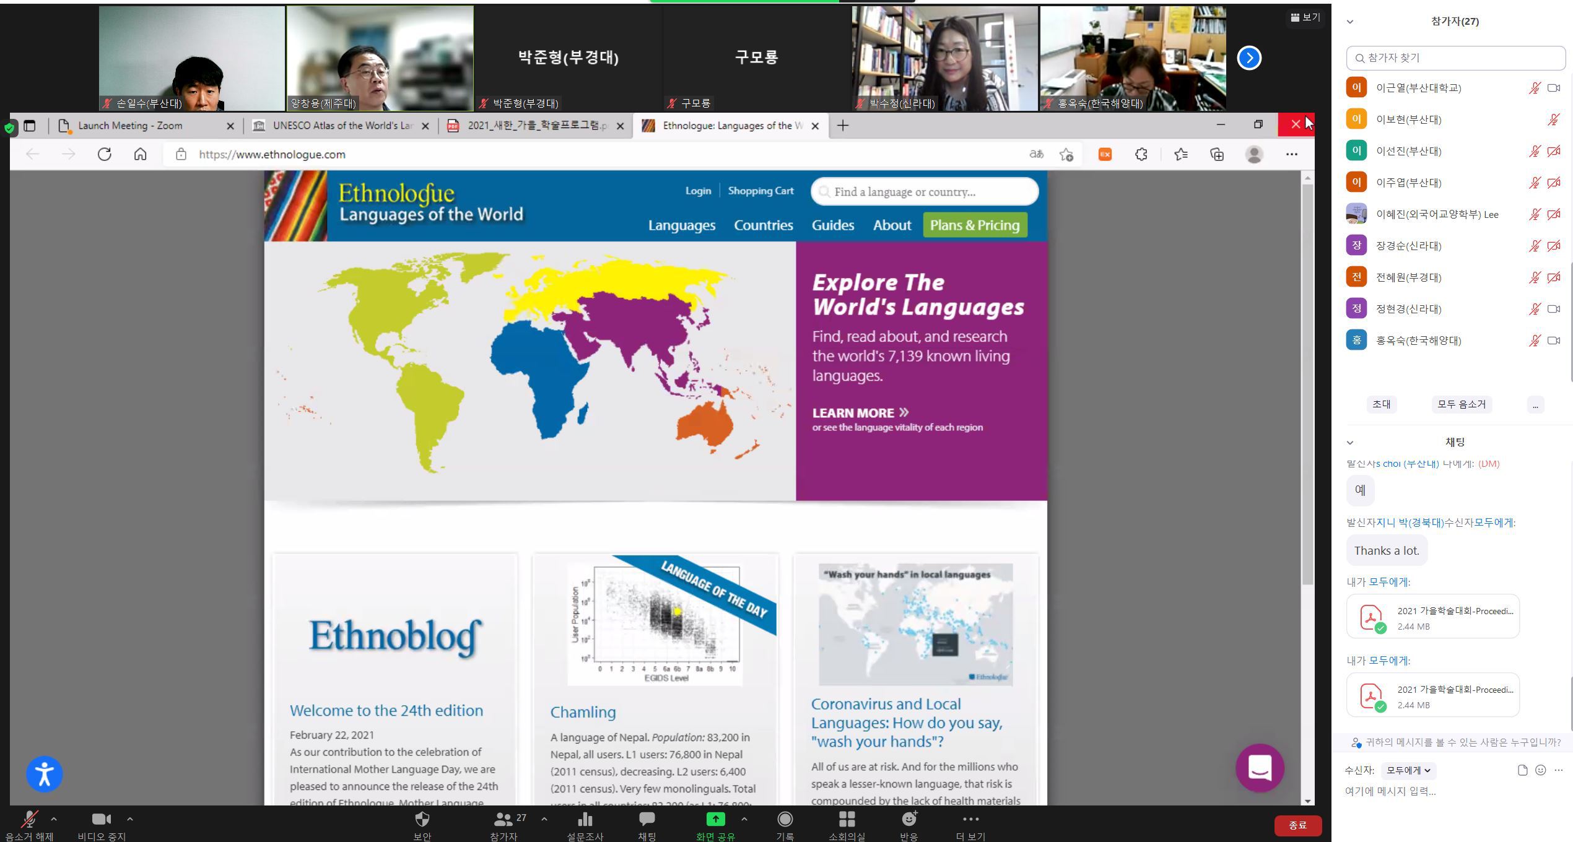The width and height of the screenshot is (1573, 842).
Task: Open the chat recipient dropdown 모두에게
Action: pyautogui.click(x=1408, y=770)
